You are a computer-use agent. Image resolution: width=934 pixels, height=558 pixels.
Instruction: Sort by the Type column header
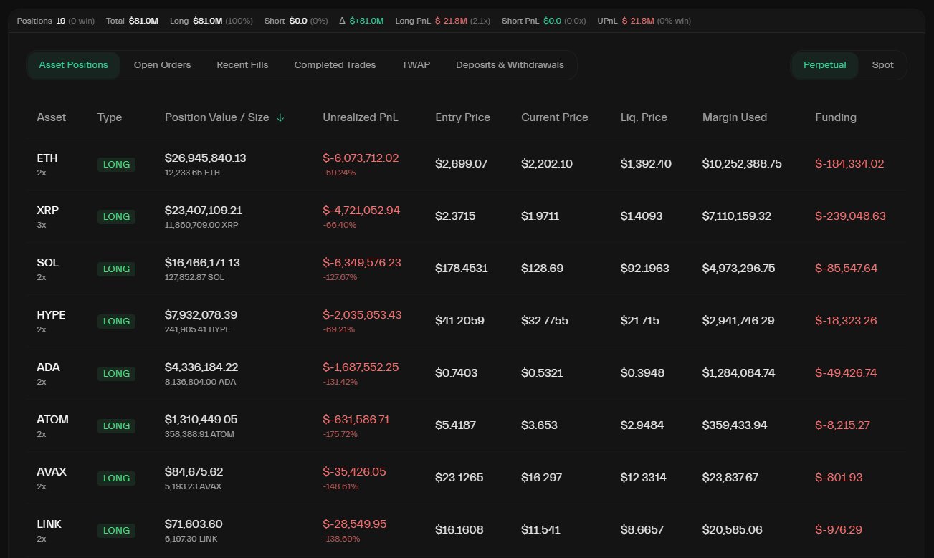click(x=110, y=117)
